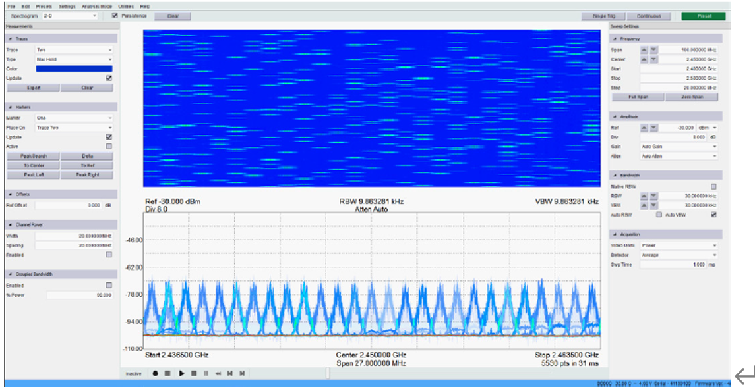Decrease Center frequency using the down arrow
The image size is (755, 387).
pyautogui.click(x=653, y=59)
